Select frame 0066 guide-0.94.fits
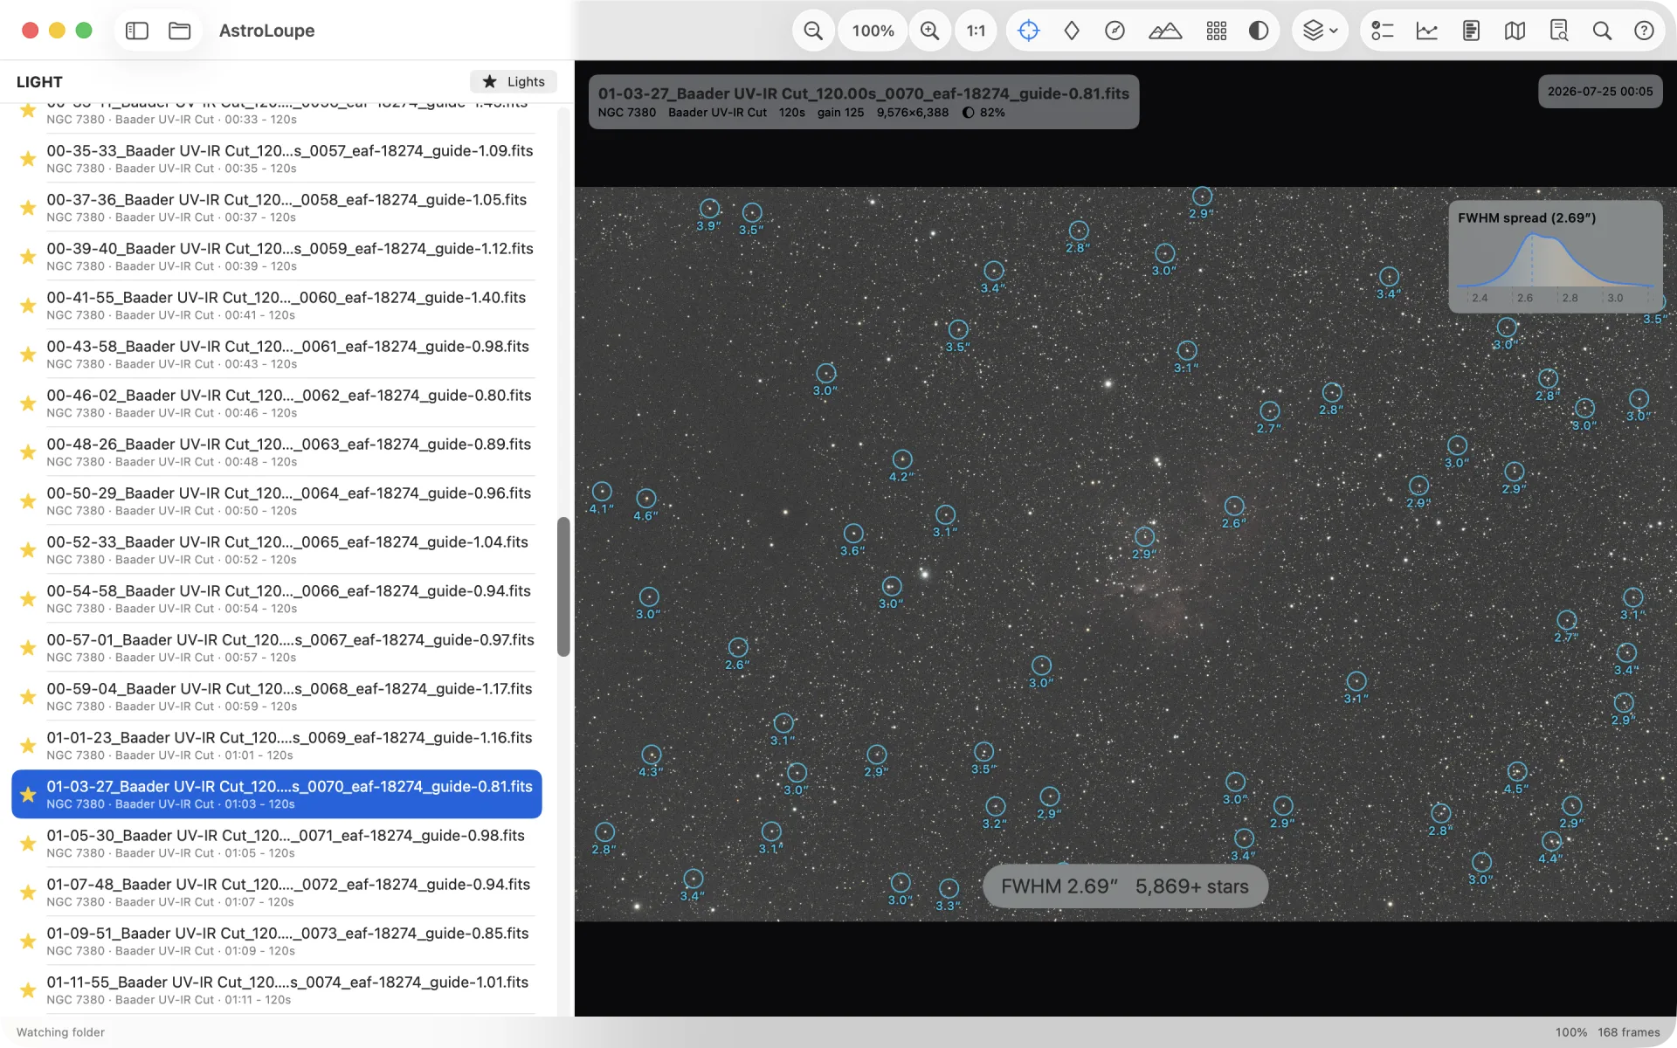 [276, 598]
